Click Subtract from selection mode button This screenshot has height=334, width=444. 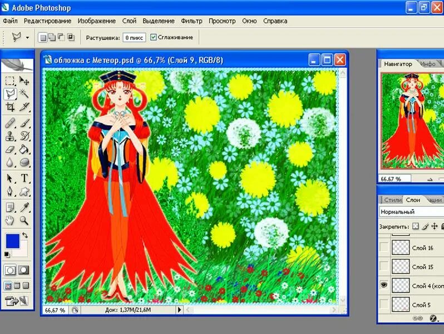click(61, 37)
